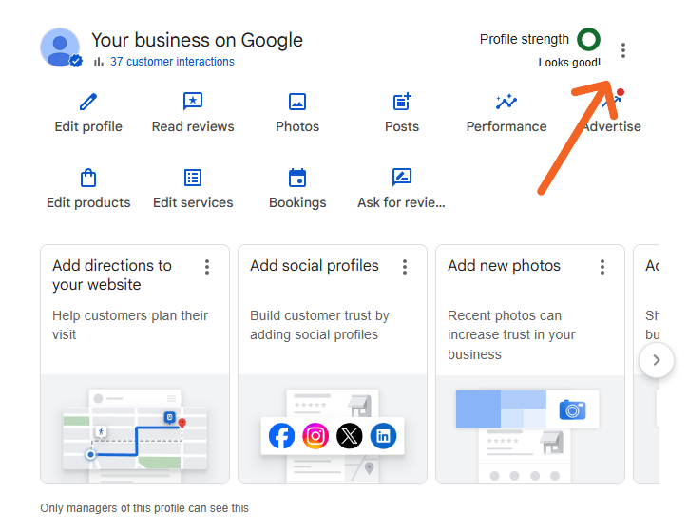Click the Bookings calendar icon
The width and height of the screenshot is (688, 532).
point(297,178)
